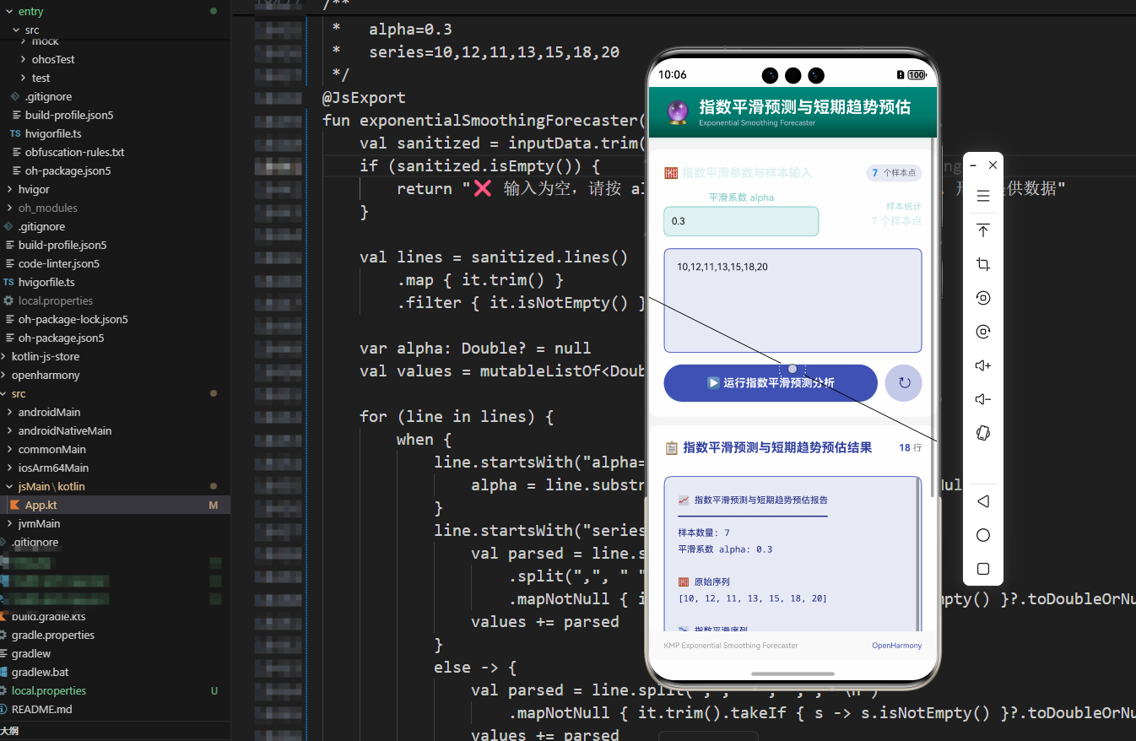
Task: Click the OpenHarmony link in app footer
Action: point(896,646)
